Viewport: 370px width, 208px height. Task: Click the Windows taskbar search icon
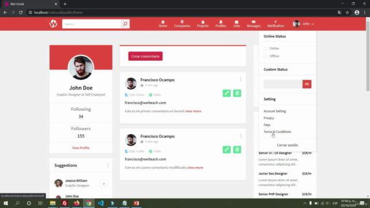click(17, 203)
